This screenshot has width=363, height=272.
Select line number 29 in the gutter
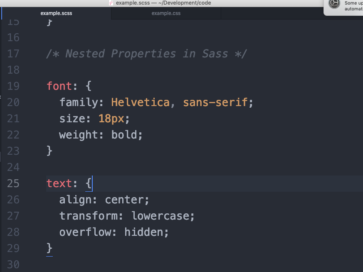tap(13, 248)
